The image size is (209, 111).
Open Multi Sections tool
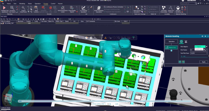(x=36, y=9)
